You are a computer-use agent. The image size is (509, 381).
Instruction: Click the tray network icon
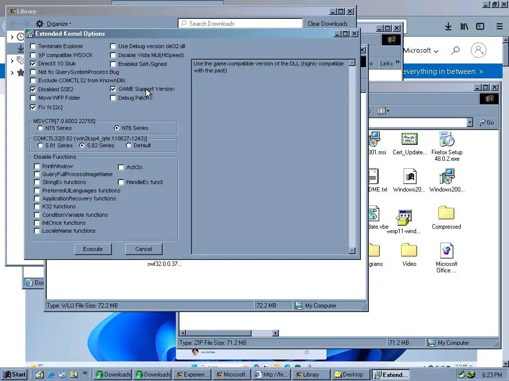click(462, 375)
